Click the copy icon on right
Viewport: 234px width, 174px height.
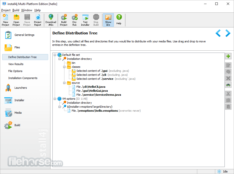click(x=228, y=100)
